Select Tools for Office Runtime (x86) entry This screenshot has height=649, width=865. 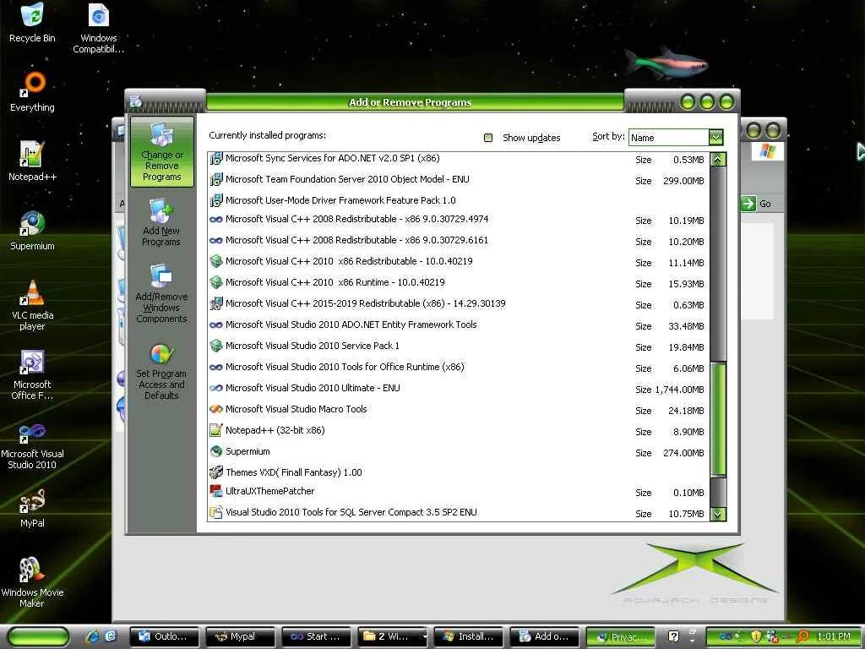pyautogui.click(x=458, y=367)
